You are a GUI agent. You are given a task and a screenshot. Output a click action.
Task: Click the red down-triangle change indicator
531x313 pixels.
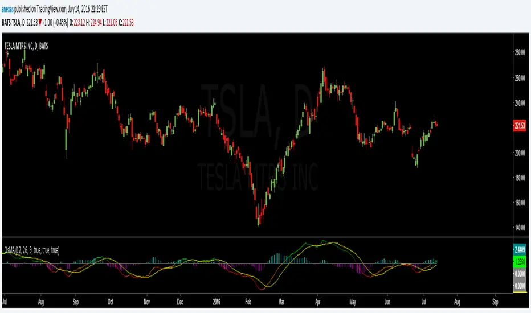pyautogui.click(x=40, y=23)
